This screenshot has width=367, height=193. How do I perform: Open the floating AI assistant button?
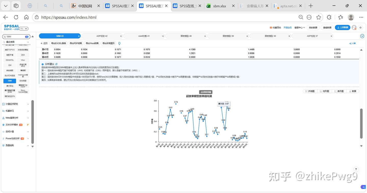(x=363, y=187)
